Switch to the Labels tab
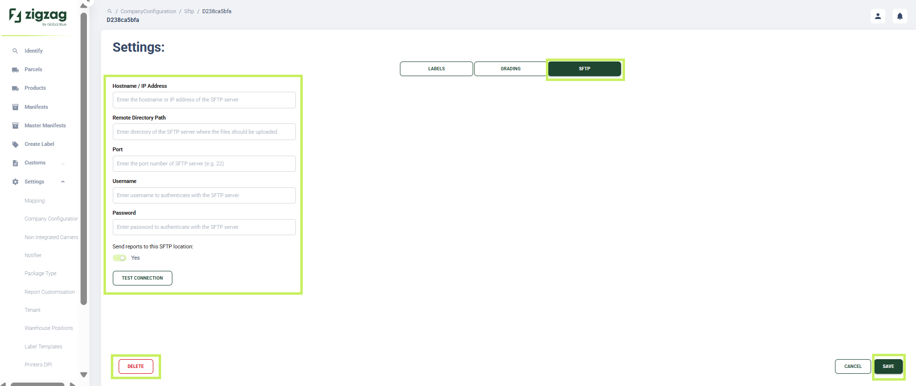 click(437, 69)
